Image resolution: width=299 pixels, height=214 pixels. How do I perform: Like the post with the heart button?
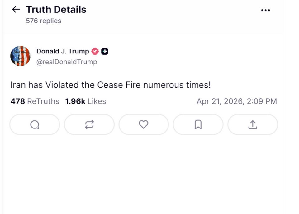[143, 125]
